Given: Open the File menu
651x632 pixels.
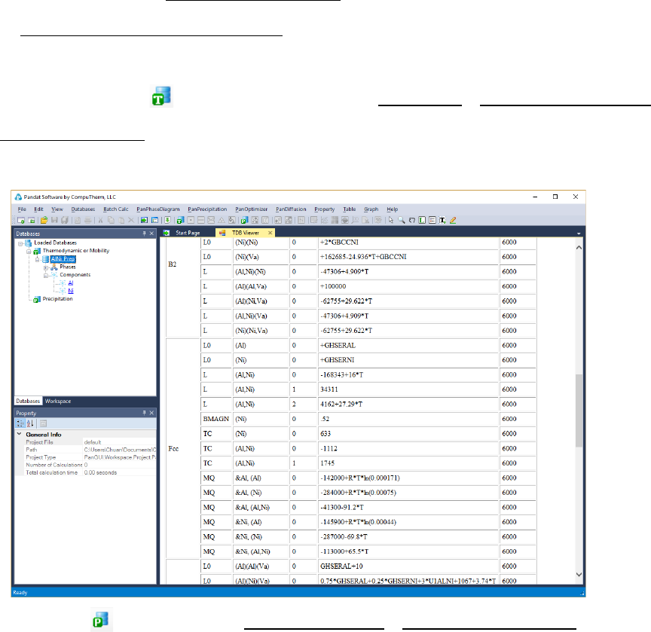Looking at the screenshot, I should [22, 209].
